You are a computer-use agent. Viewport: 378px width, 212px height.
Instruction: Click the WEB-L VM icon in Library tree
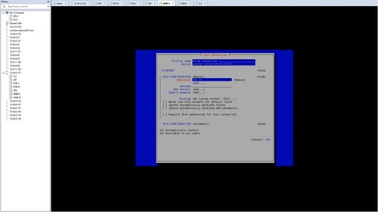pos(11,94)
